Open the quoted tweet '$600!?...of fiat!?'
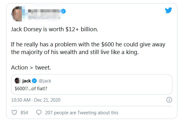182x122 pixels. (x=92, y=84)
